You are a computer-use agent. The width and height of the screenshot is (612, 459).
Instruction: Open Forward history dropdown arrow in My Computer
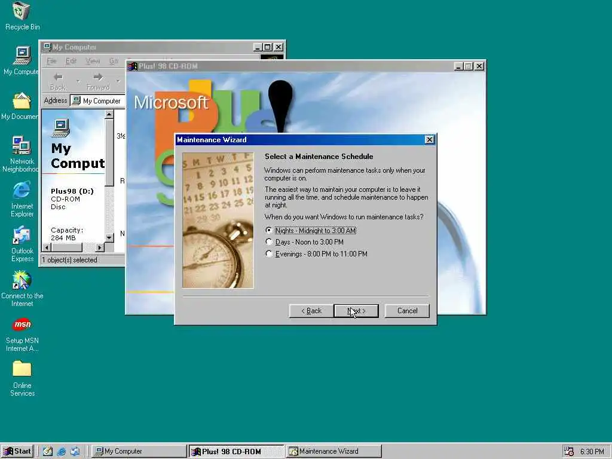point(118,81)
